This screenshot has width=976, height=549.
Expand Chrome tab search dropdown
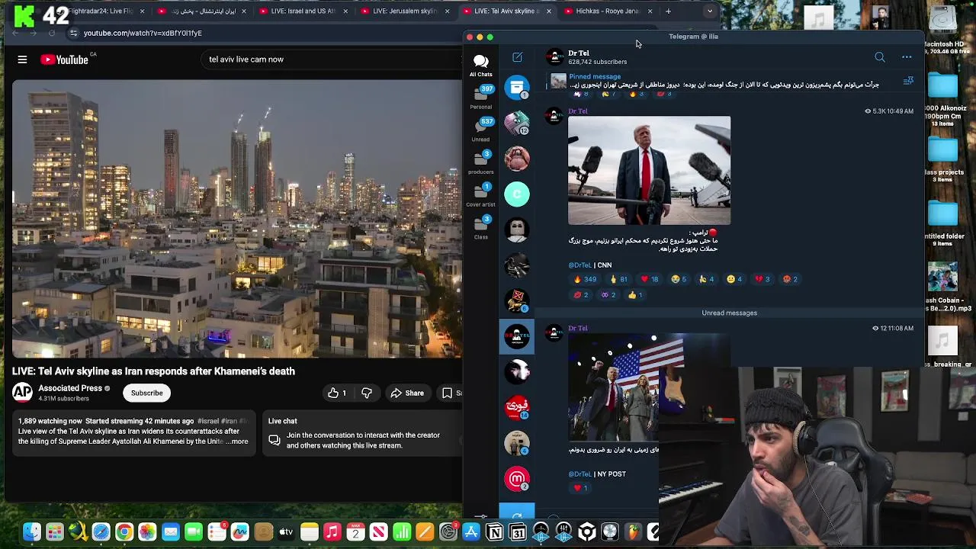click(x=710, y=11)
